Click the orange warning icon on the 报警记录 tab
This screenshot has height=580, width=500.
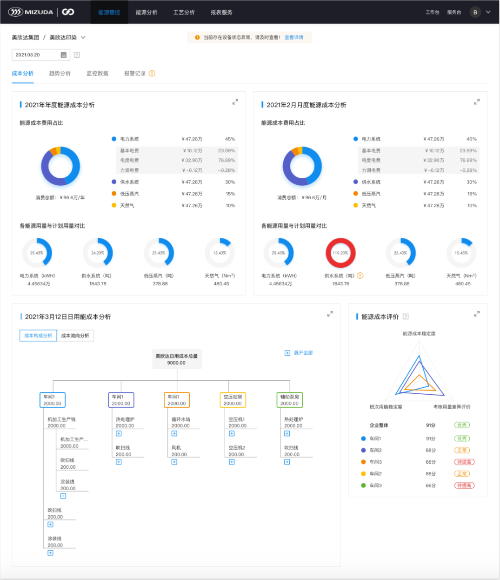click(152, 74)
